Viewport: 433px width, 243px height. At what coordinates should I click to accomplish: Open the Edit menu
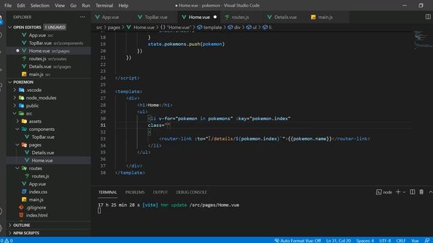point(21,5)
